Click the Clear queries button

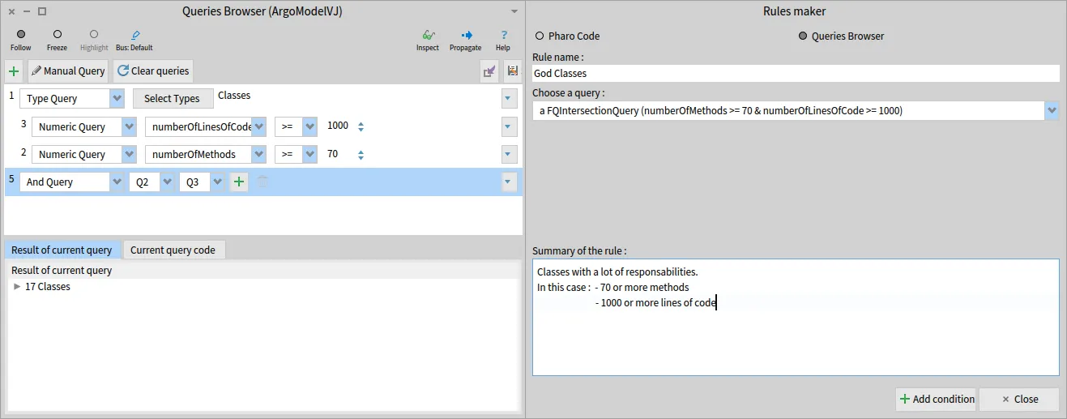pos(153,71)
